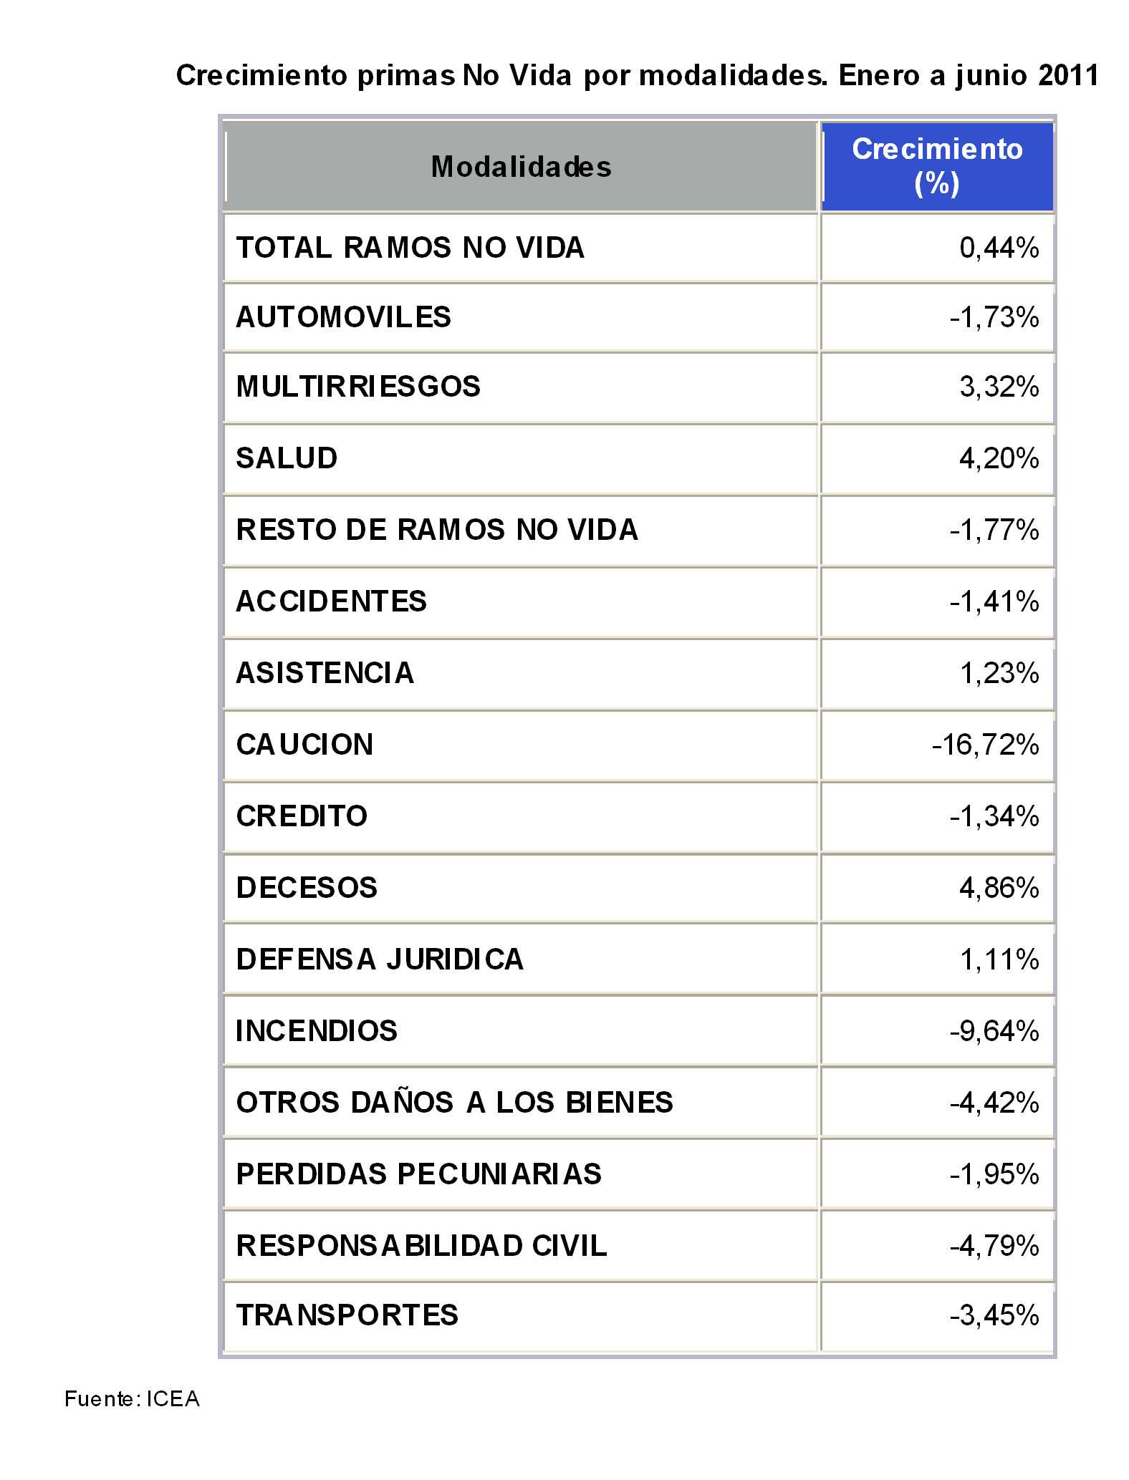This screenshot has width=1129, height=1480.
Task: Click the Crecimiento (%) blue header
Action: [937, 166]
